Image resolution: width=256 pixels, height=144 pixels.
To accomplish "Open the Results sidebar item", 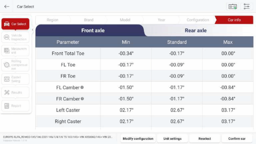I will pyautogui.click(x=15, y=93).
